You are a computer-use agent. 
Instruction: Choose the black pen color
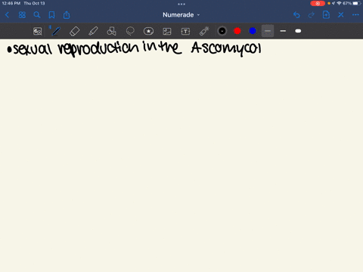point(222,31)
